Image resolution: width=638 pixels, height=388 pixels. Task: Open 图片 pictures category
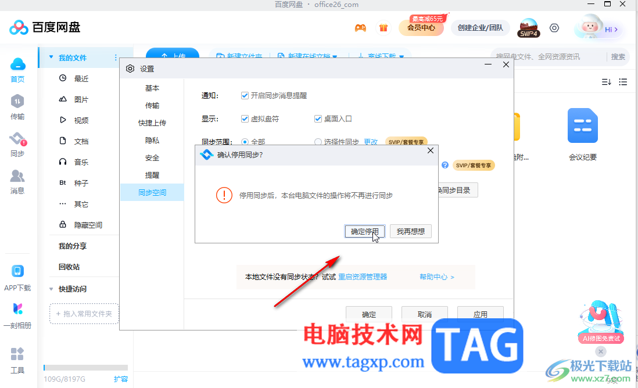(81, 100)
